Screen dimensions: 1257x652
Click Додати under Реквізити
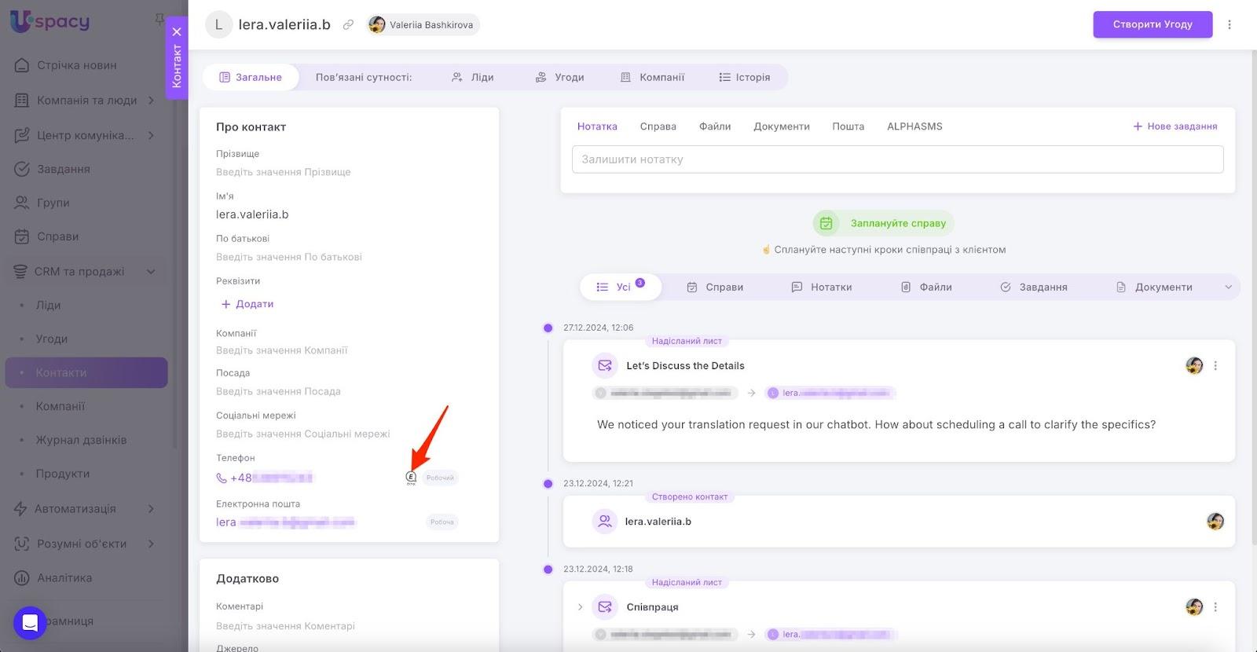(247, 304)
